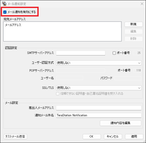The width and height of the screenshot is (146, 143).
Task: Toggle 信頼できない証明書 acceptance checkbox
Action: point(58,94)
